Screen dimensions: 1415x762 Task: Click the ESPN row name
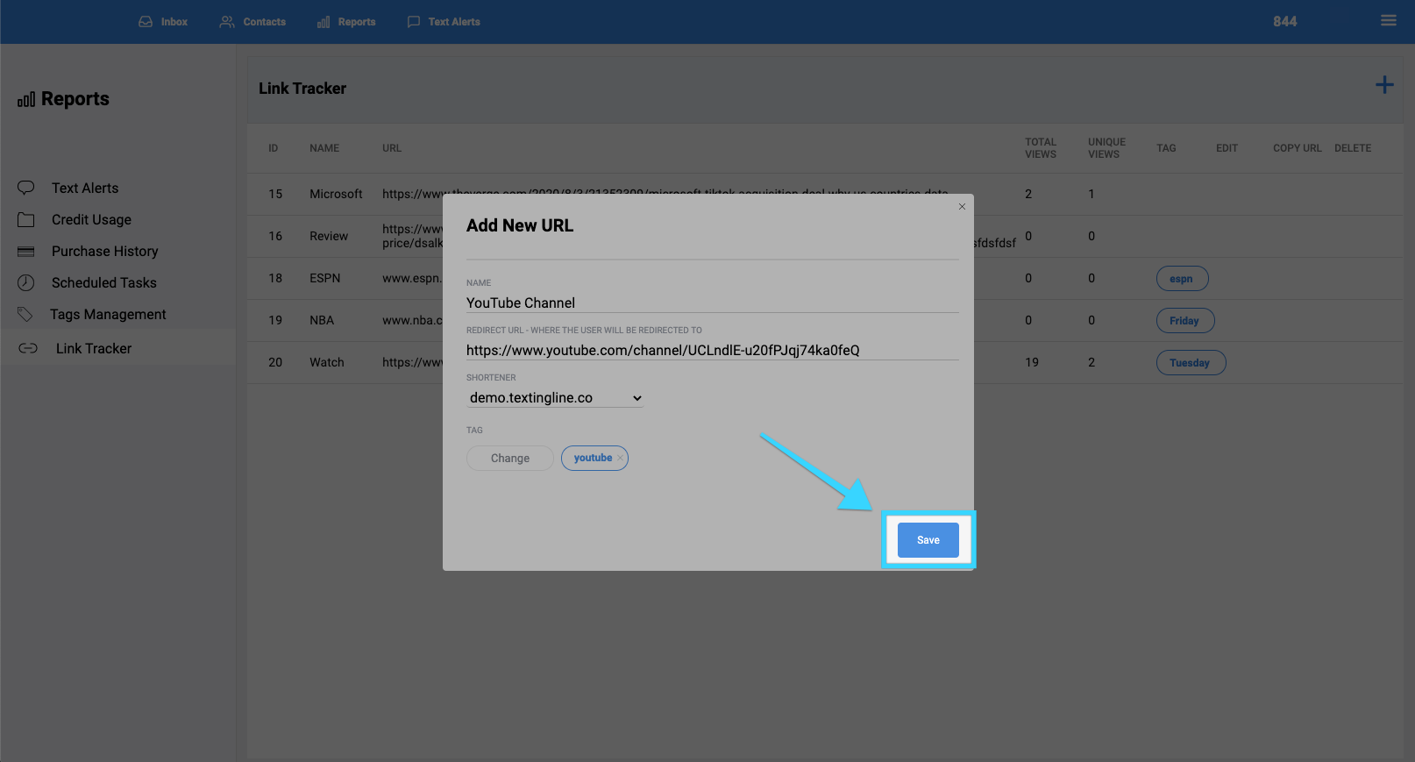(324, 278)
